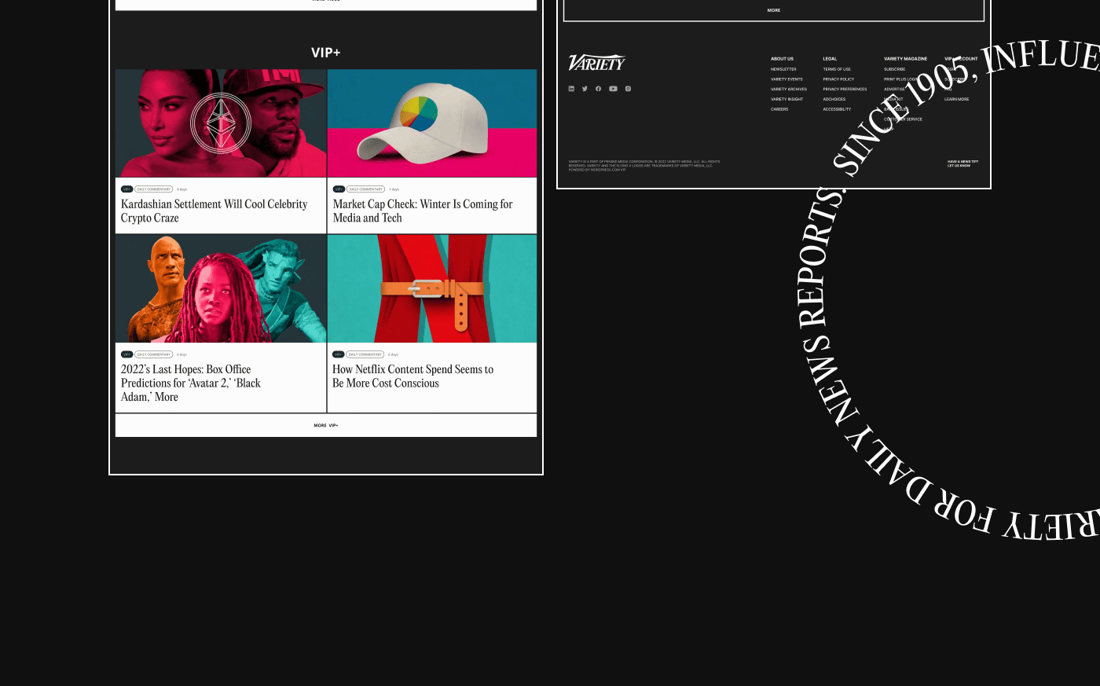Image resolution: width=1100 pixels, height=686 pixels.
Task: Click the Facebook icon in the footer
Action: (599, 89)
